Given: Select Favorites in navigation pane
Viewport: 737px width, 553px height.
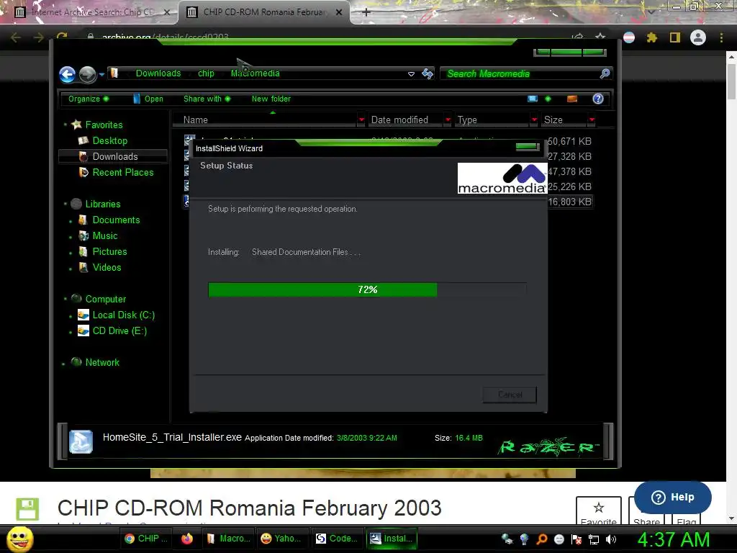Looking at the screenshot, I should [x=104, y=125].
